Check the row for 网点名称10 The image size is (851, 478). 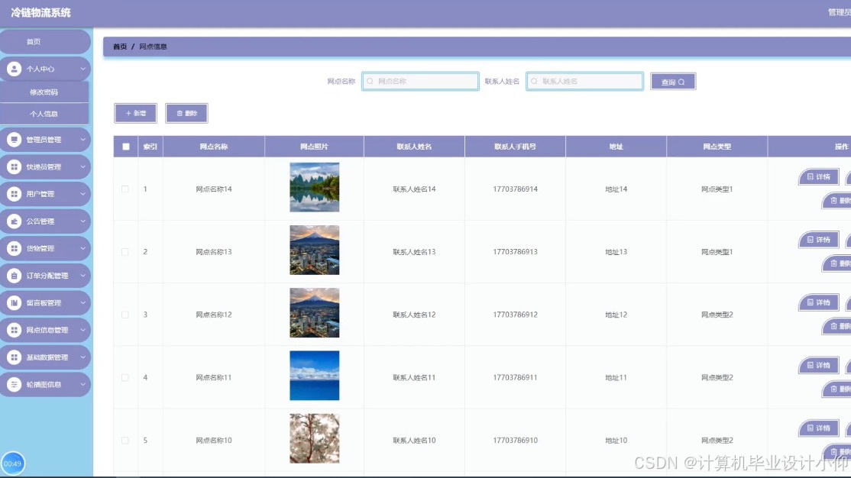click(x=125, y=440)
